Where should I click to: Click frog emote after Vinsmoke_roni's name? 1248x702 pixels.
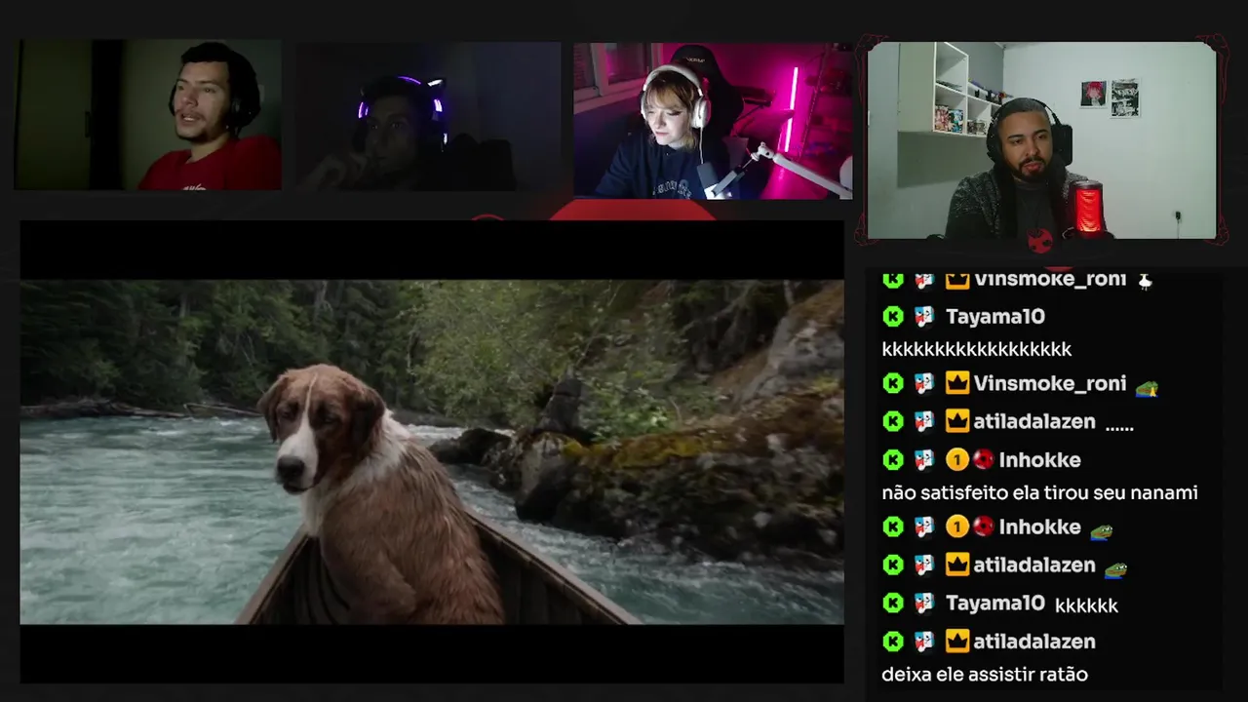pos(1147,388)
